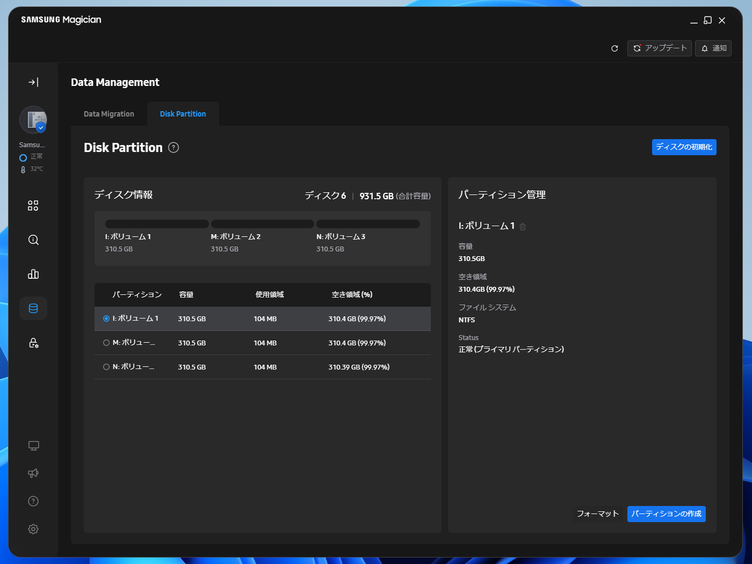Click the NTFS file system value
Viewport: 752px width, 564px height.
click(467, 320)
